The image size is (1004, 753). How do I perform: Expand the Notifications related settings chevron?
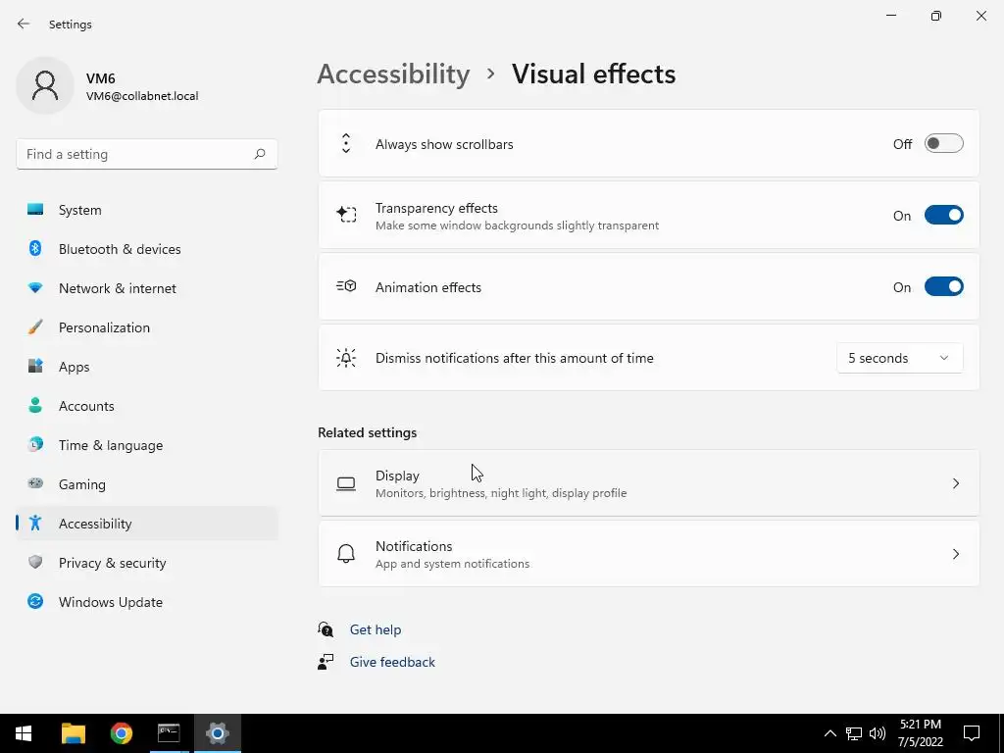coord(955,554)
